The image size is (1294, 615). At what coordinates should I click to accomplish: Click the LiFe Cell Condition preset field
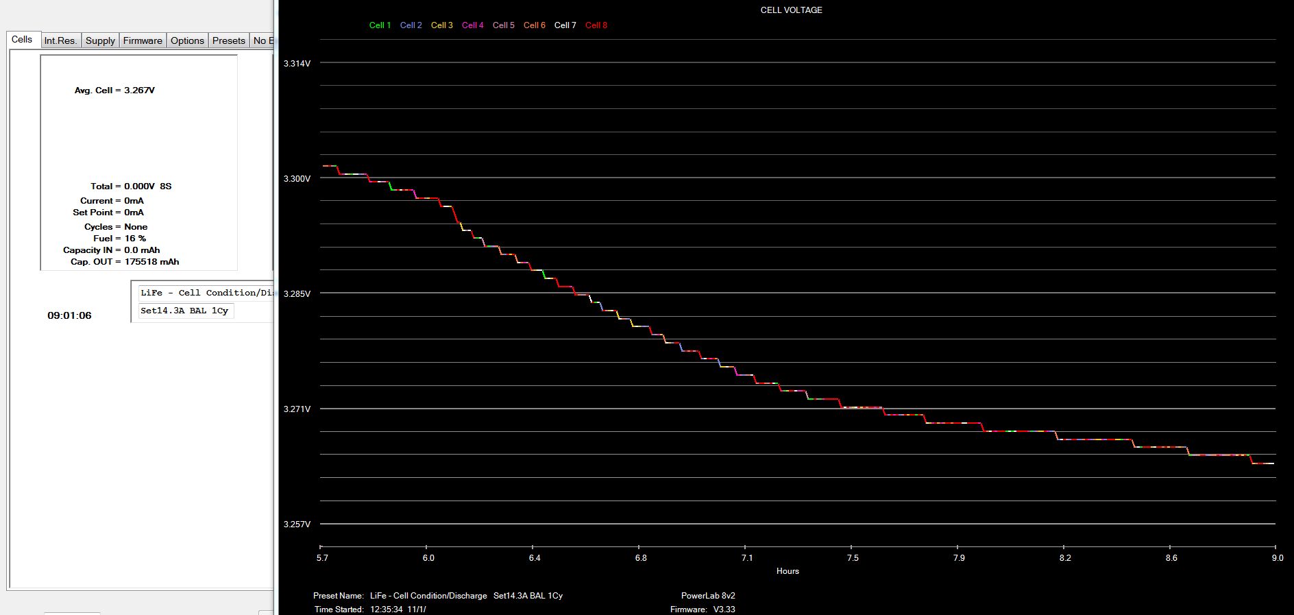pos(206,293)
